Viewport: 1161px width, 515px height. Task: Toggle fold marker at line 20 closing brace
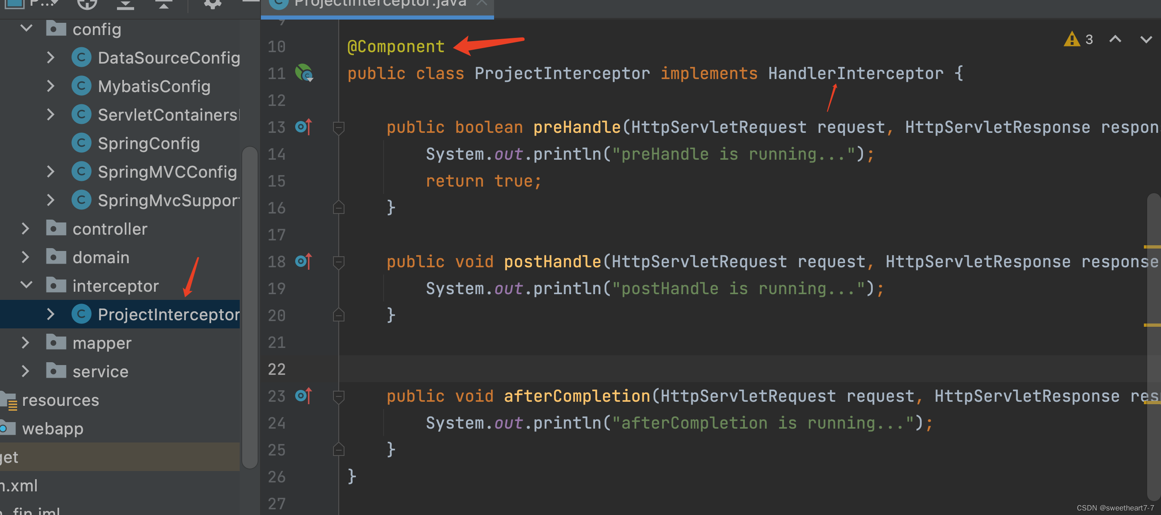click(x=338, y=315)
